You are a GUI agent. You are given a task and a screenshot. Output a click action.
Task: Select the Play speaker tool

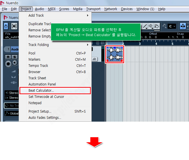(151, 26)
